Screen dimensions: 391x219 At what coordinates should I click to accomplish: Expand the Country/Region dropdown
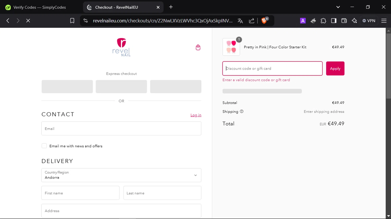pyautogui.click(x=121, y=175)
